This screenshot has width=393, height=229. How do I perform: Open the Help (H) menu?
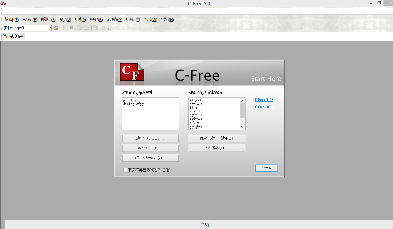pos(167,20)
